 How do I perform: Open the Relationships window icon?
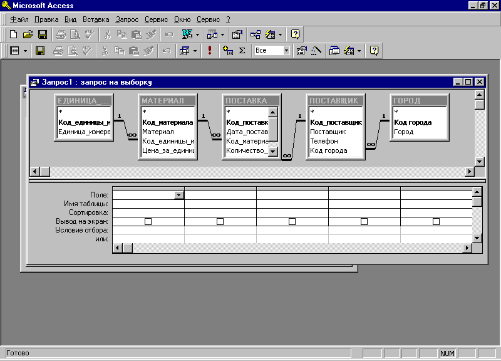point(256,34)
